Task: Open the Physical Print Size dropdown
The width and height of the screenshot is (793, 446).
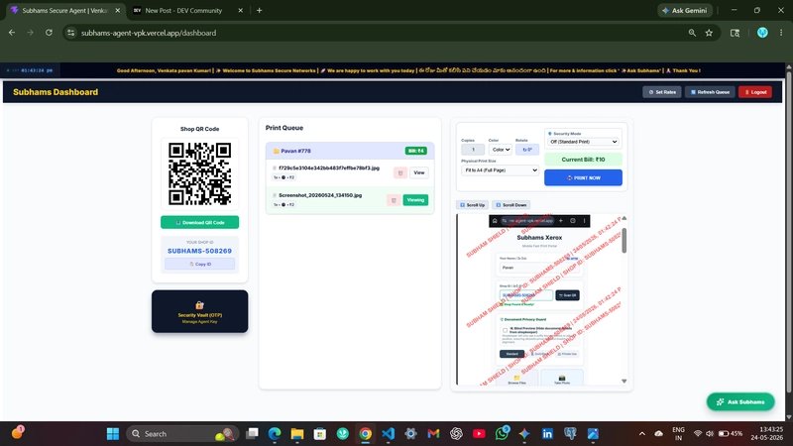Action: [500, 170]
